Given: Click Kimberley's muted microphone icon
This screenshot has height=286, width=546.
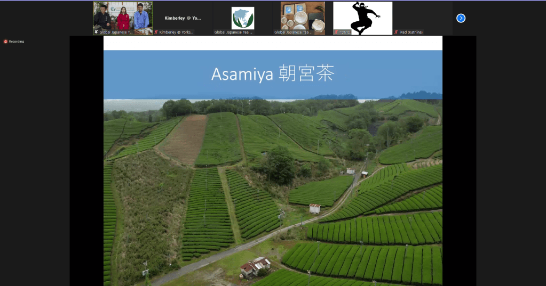Looking at the screenshot, I should tap(156, 32).
